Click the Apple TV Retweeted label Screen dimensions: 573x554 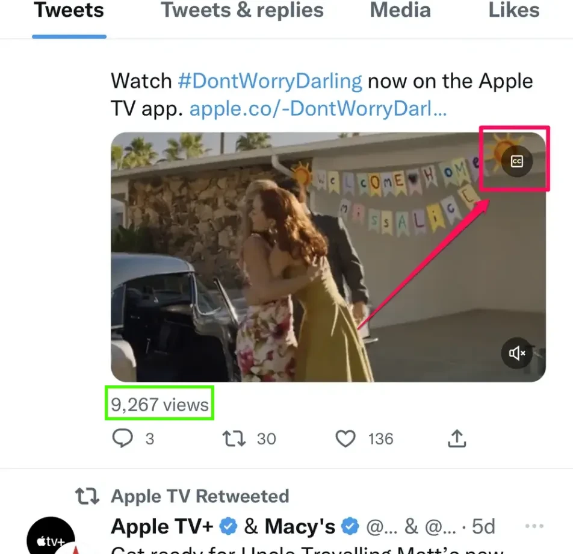200,496
